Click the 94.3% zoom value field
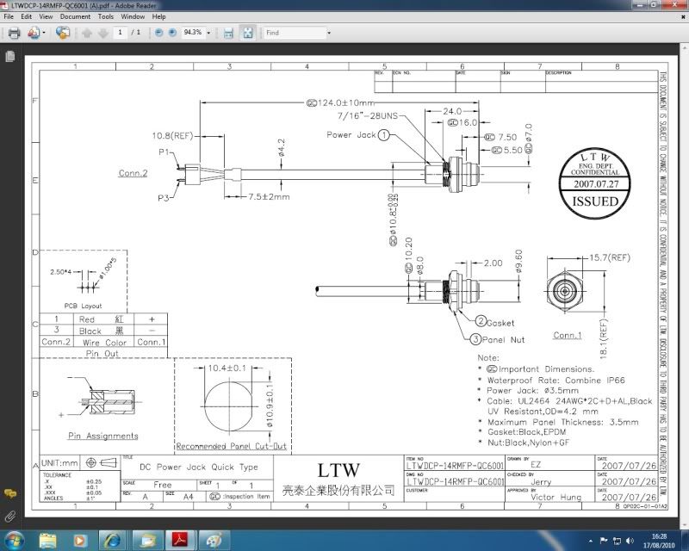The image size is (689, 551). click(192, 33)
